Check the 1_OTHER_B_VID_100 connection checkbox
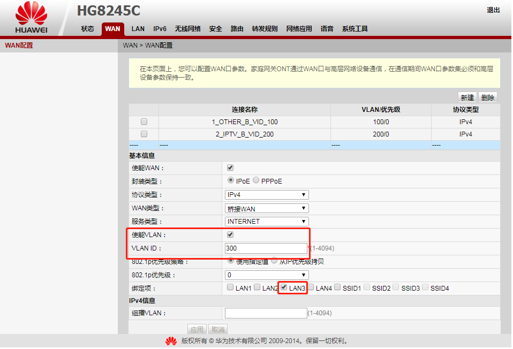 tap(144, 122)
